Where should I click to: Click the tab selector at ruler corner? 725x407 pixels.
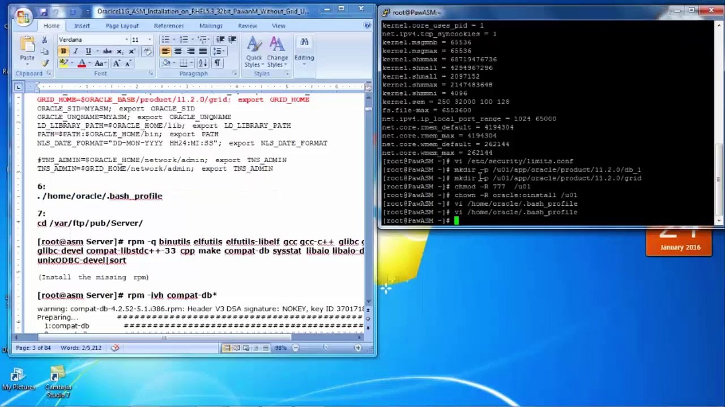pyautogui.click(x=18, y=86)
